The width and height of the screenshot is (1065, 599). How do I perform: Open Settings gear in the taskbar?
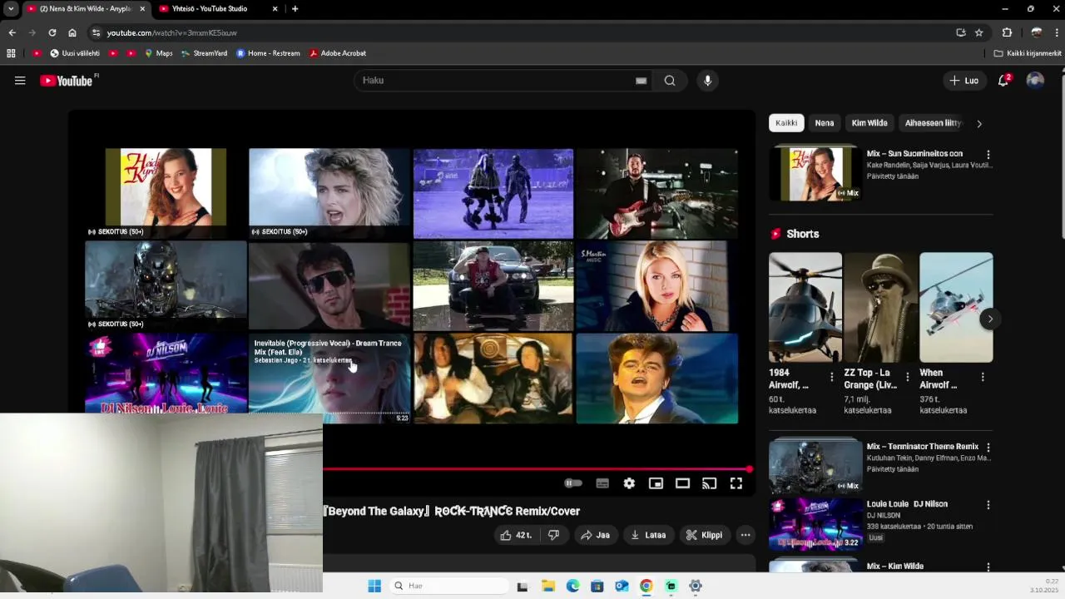click(x=696, y=586)
